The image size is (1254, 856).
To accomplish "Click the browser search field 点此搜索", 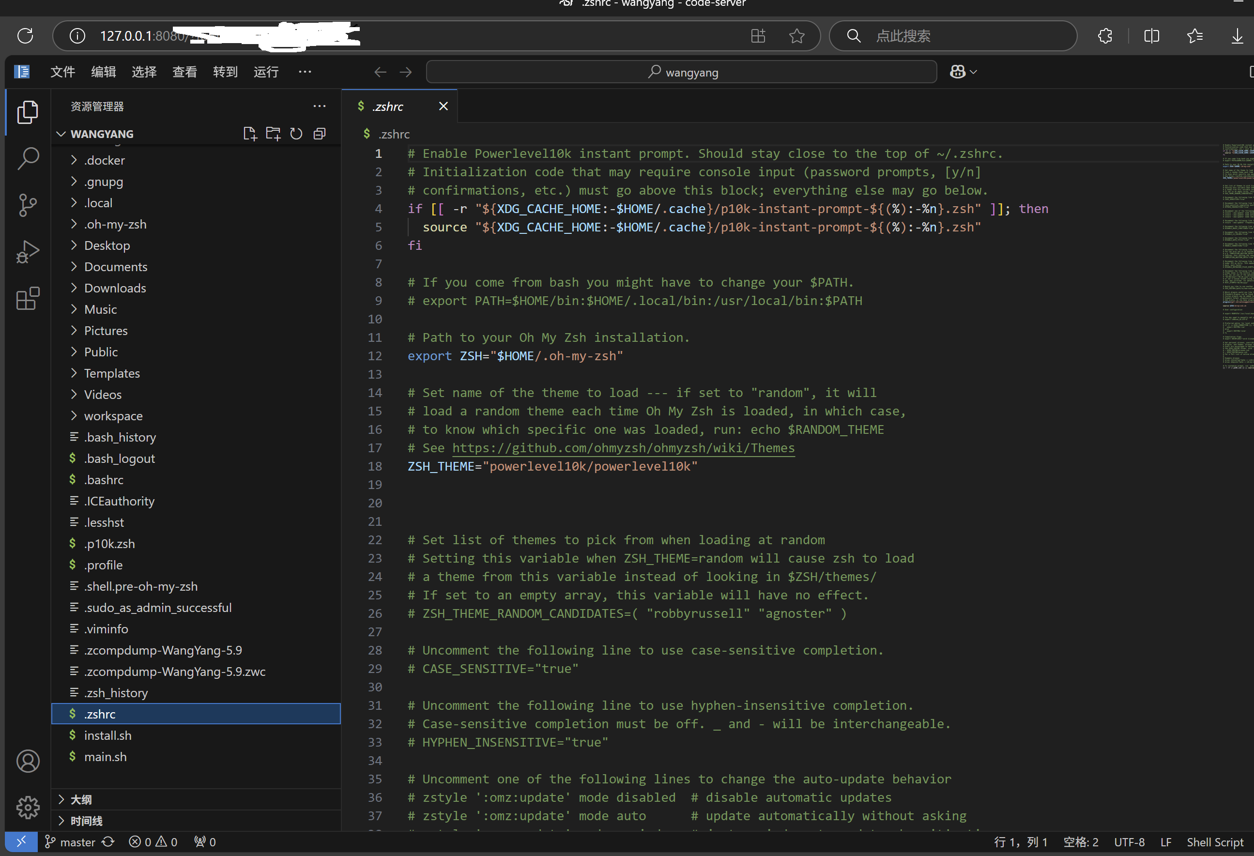I will [953, 36].
